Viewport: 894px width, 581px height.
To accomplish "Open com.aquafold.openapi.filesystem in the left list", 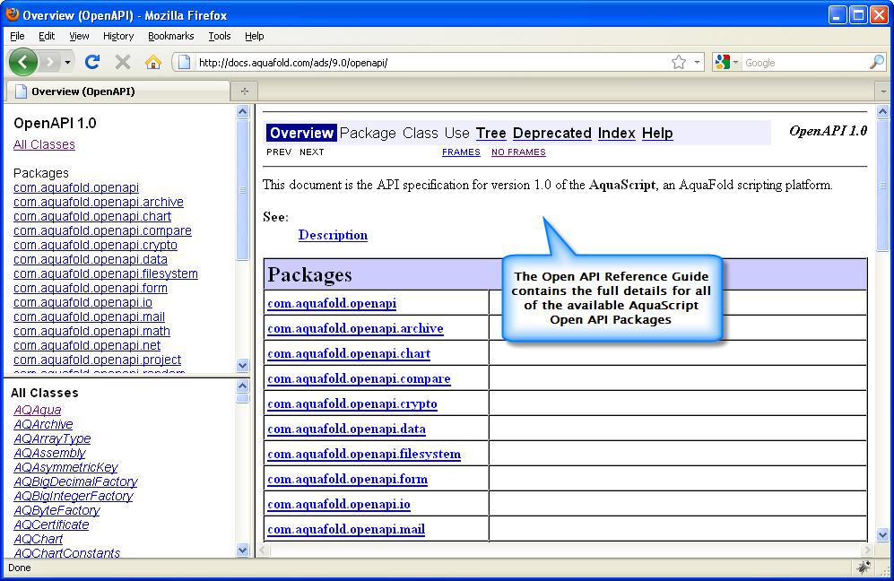I will pyautogui.click(x=106, y=273).
